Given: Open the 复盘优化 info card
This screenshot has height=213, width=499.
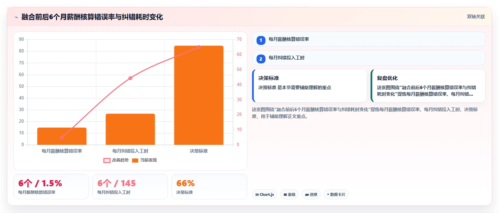Looking at the screenshot, I should 428,86.
